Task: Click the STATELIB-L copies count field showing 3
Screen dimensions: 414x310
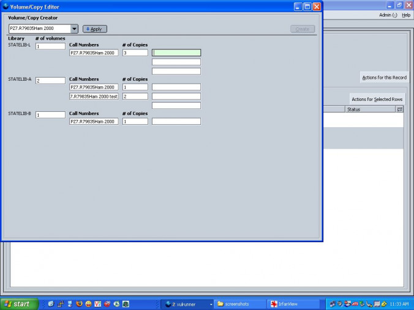Action: (135, 53)
